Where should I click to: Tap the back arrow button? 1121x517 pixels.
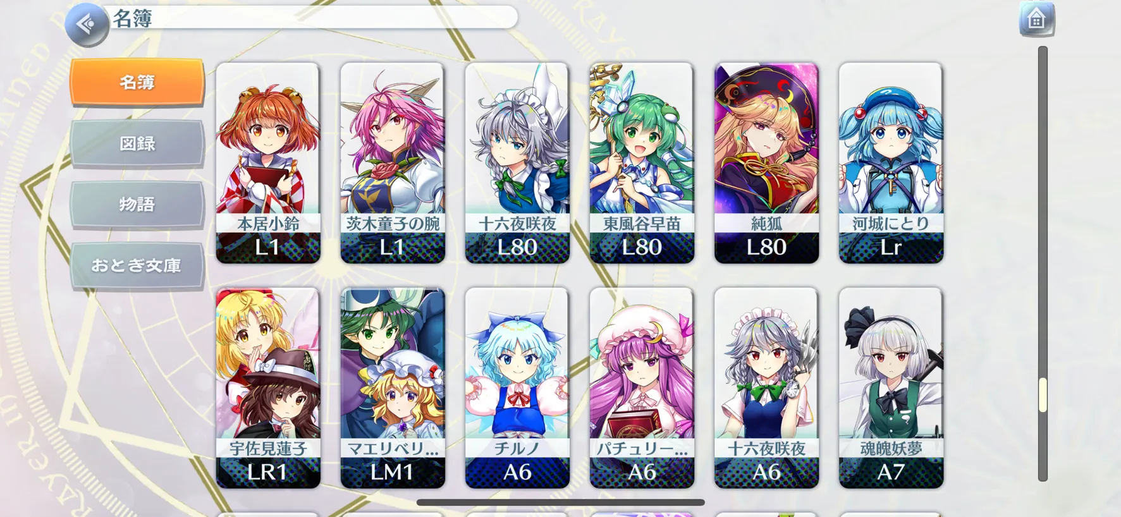coord(87,25)
